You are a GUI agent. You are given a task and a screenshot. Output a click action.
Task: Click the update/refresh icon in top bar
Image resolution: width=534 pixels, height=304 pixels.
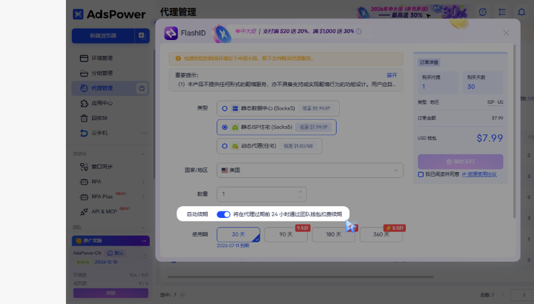pos(483,12)
